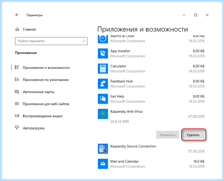Click the Приложения и возможности page heading

tap(143, 29)
